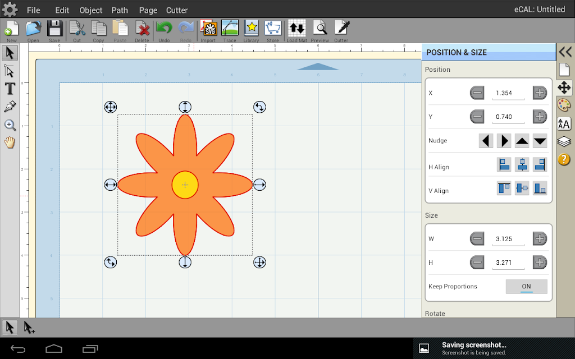The height and width of the screenshot is (359, 575).
Task: Nudge the shape left
Action: 486,141
